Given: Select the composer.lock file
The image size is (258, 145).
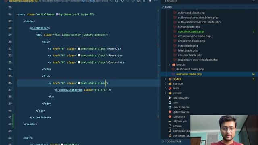Looking at the screenshot, I should (181, 136).
